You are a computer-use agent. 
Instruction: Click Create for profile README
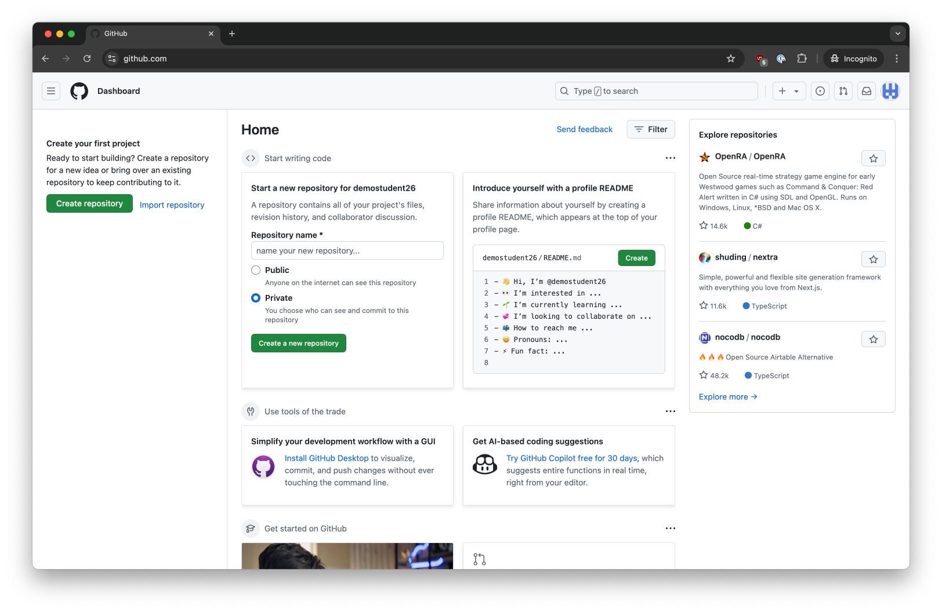636,258
